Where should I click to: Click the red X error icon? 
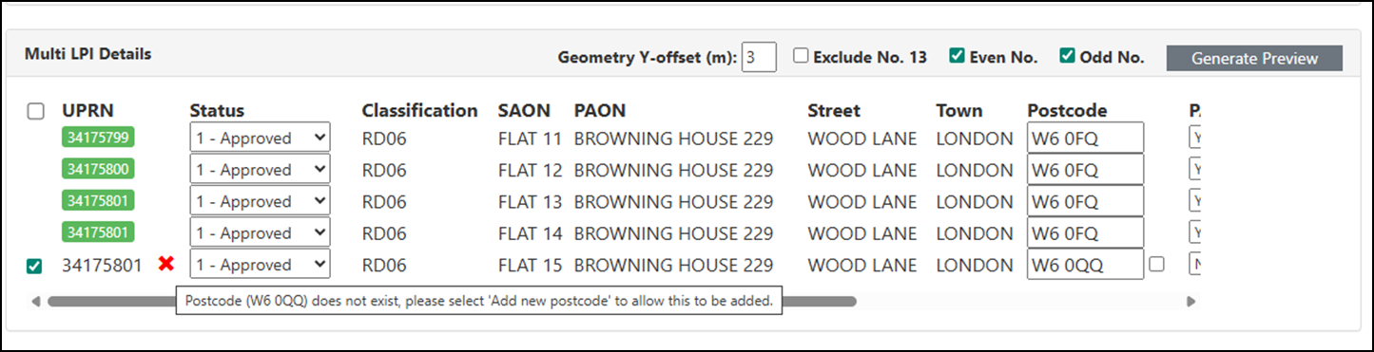[166, 265]
